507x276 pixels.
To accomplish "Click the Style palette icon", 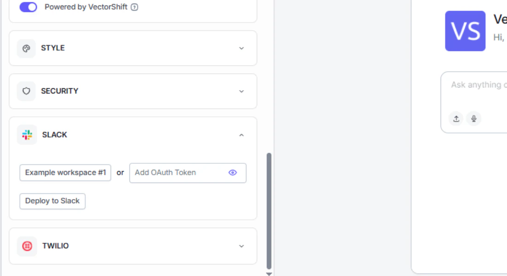I will (x=26, y=48).
